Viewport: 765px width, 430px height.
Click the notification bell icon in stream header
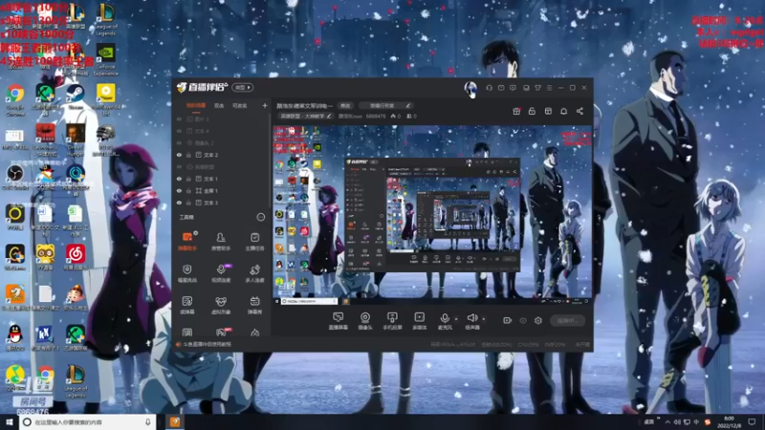tap(563, 111)
